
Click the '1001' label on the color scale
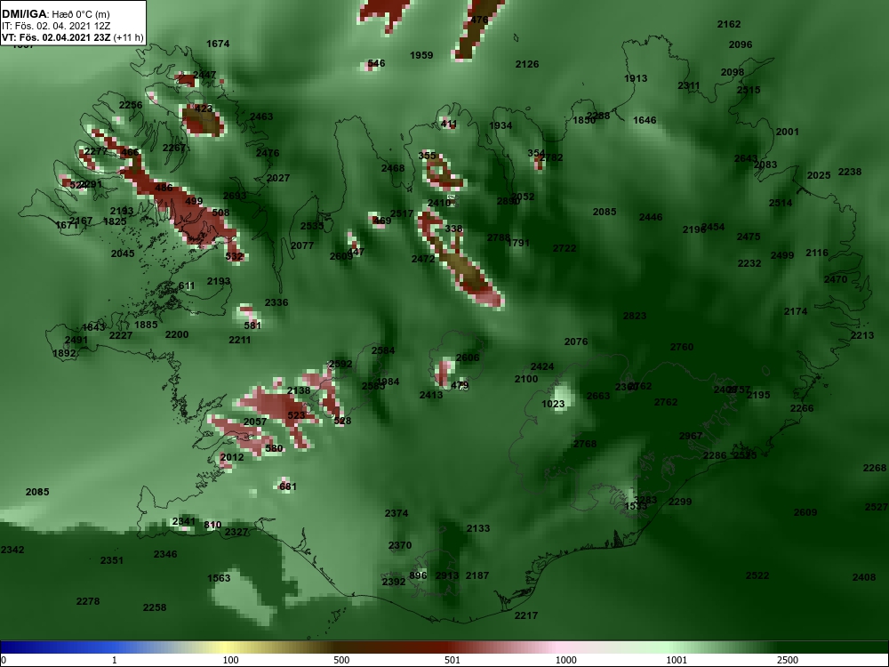676,660
